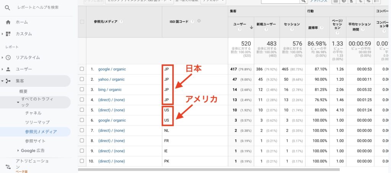Image resolution: width=391 pixels, height=173 pixels.
Task: Check row 10 PK checkbox
Action: 82,161
